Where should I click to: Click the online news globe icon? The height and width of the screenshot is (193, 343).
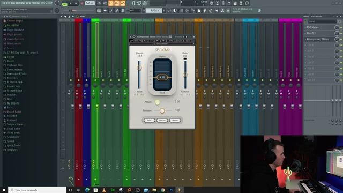tap(259, 10)
